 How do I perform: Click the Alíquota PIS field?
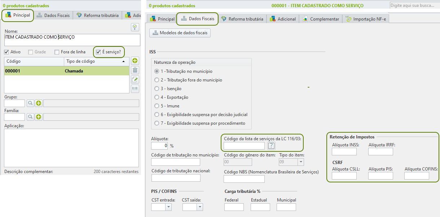point(380,176)
